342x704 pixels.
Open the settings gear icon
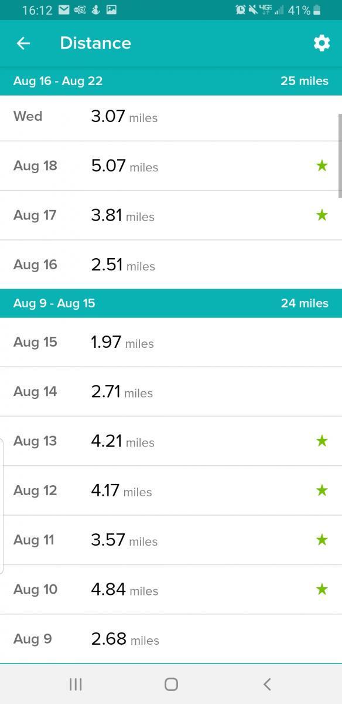322,43
